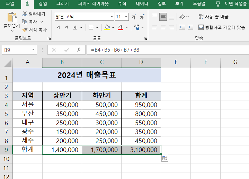The width and height of the screenshot is (249, 179).
Task: Switch to the 그리기 tab
Action: [x=63, y=3]
